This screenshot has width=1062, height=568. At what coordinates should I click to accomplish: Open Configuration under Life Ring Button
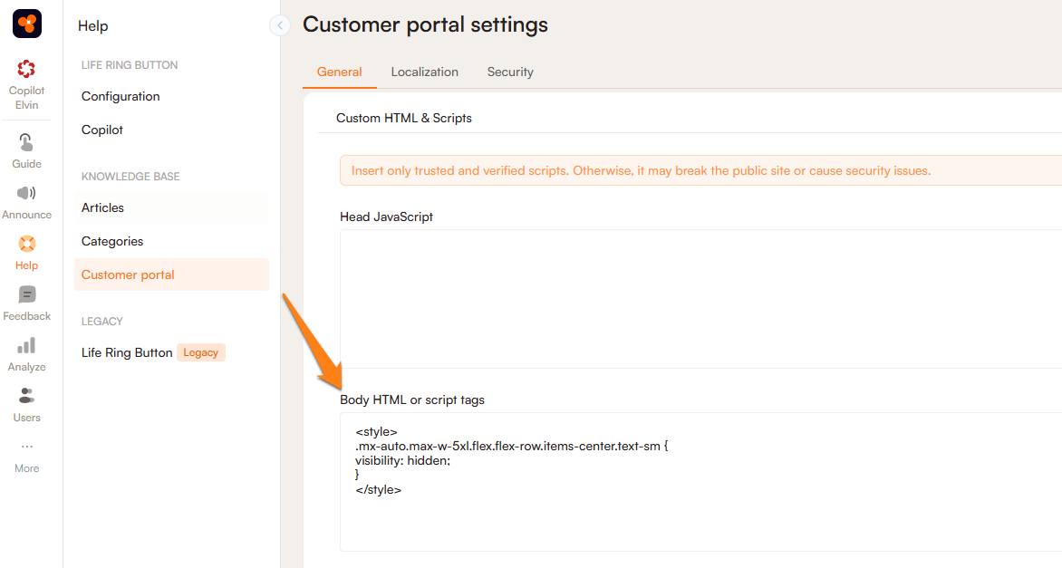click(x=121, y=96)
